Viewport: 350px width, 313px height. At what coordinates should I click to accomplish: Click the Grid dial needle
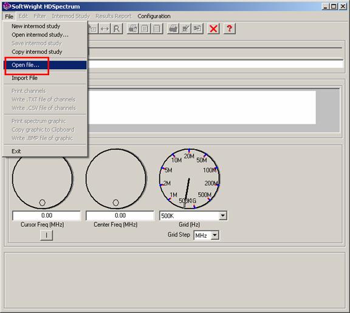pos(187,193)
